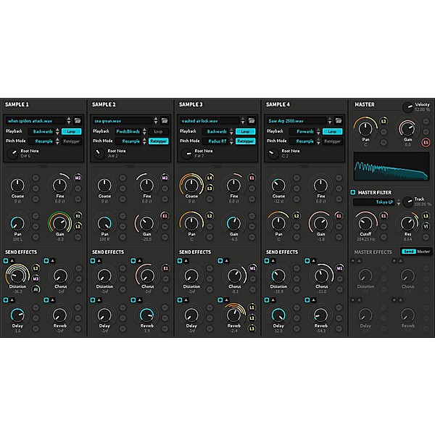Screen dimensions: 435x435
Task: Switch Master Effects to Send tab
Action: (407, 252)
